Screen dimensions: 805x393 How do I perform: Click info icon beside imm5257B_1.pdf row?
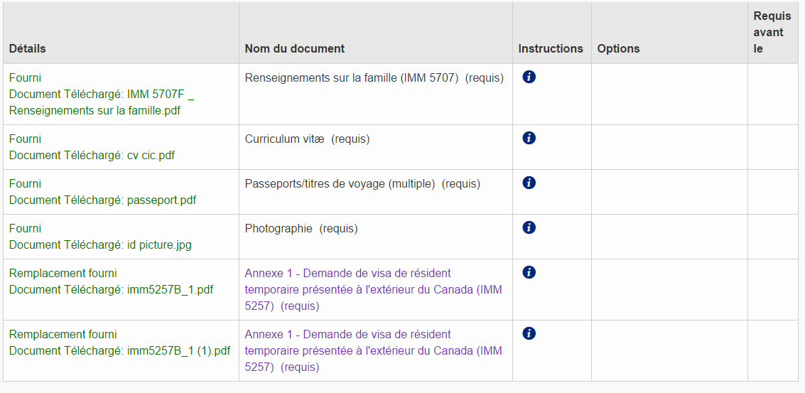(x=529, y=273)
